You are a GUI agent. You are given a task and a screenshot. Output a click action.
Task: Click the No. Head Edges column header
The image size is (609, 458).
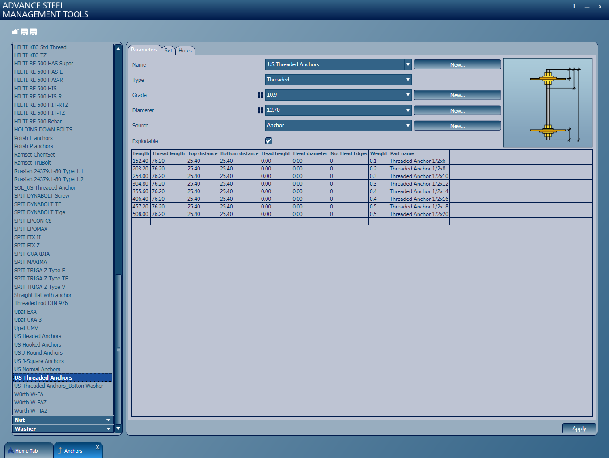pos(349,153)
